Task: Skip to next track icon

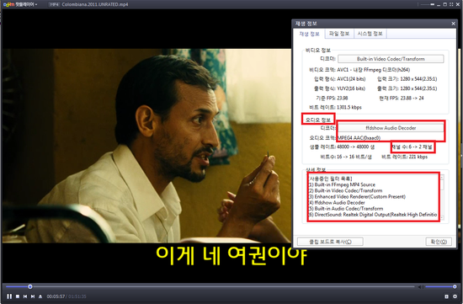Action: point(33,296)
